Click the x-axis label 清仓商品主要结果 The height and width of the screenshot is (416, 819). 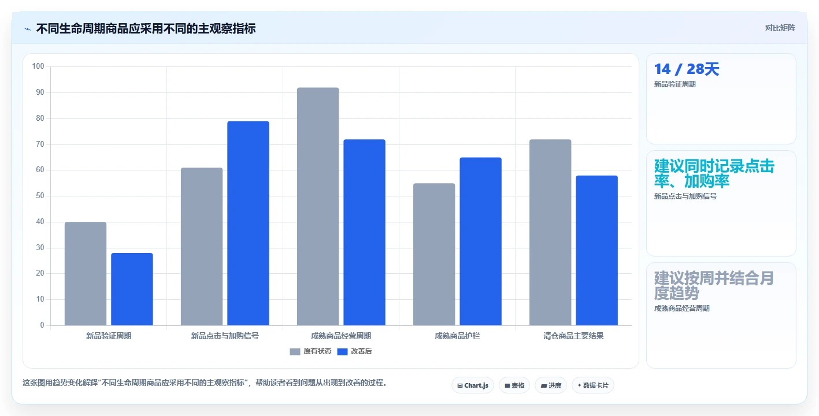pos(573,336)
